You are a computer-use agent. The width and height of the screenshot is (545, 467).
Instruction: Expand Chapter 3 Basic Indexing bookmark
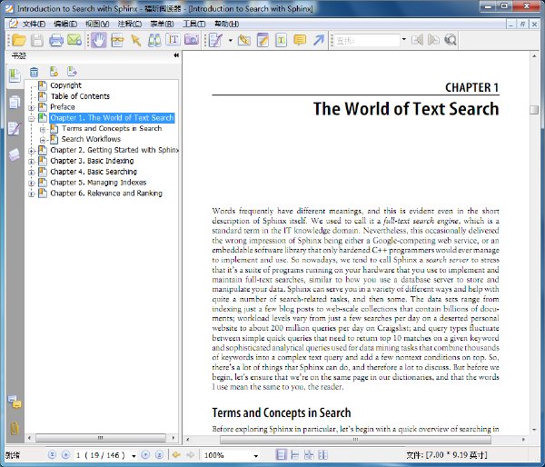coord(31,162)
